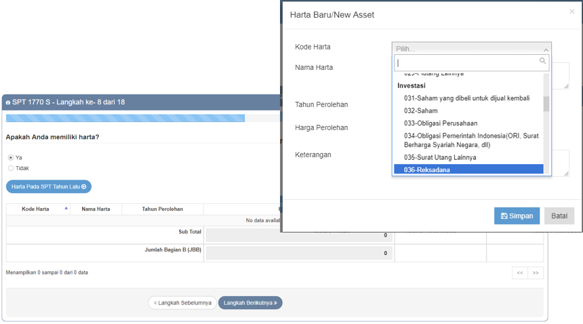
Task: Click the home icon beside SPT 1770 S
Action: tap(8, 102)
